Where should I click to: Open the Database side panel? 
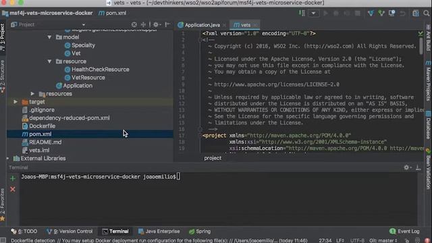[428, 125]
